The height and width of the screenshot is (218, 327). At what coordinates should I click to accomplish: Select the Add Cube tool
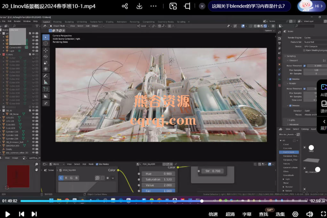(46, 89)
